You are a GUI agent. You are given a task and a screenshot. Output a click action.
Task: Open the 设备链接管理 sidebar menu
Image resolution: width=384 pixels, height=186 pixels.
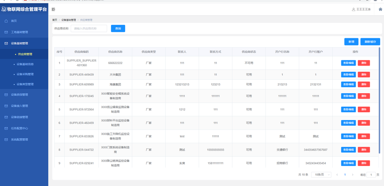[24, 117]
